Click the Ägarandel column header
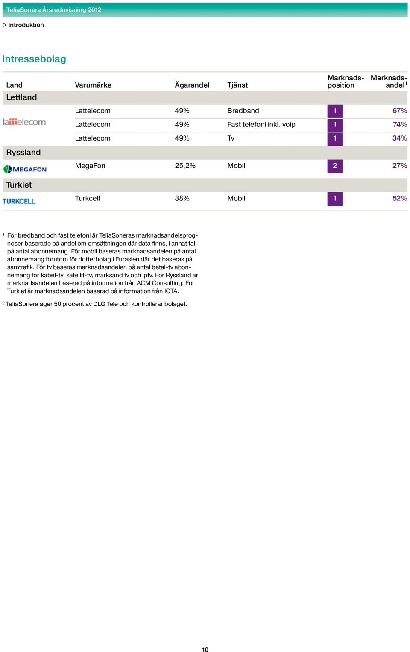The height and width of the screenshot is (652, 410). tap(192, 85)
